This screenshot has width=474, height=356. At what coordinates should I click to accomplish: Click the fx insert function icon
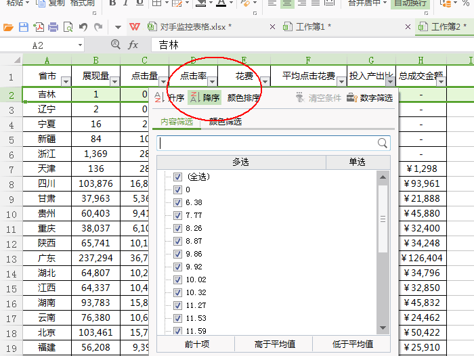(x=133, y=45)
